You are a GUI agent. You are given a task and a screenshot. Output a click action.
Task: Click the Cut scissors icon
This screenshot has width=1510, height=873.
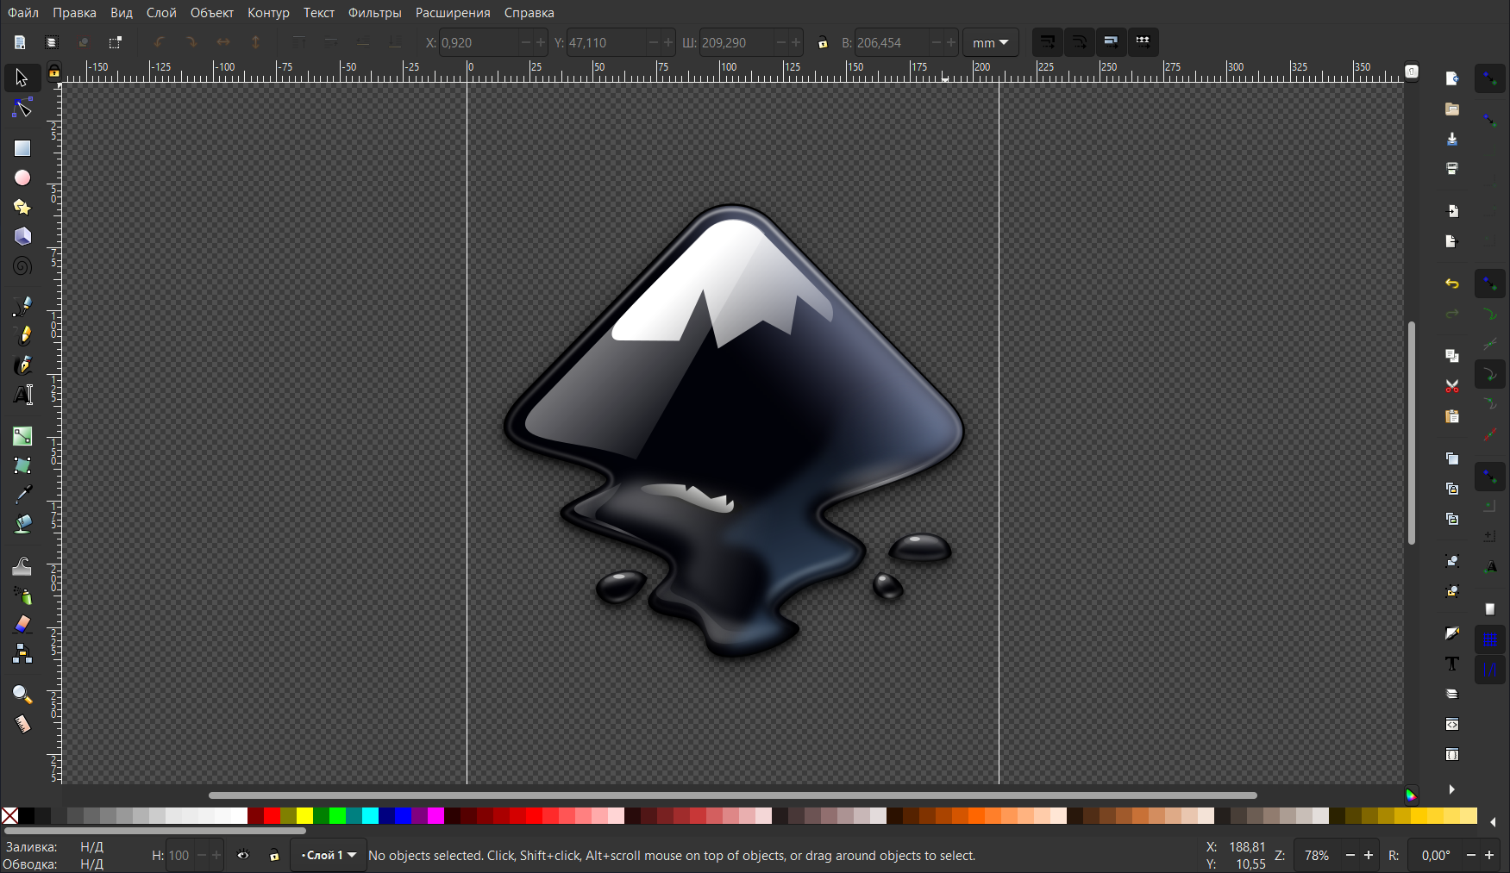1452,385
